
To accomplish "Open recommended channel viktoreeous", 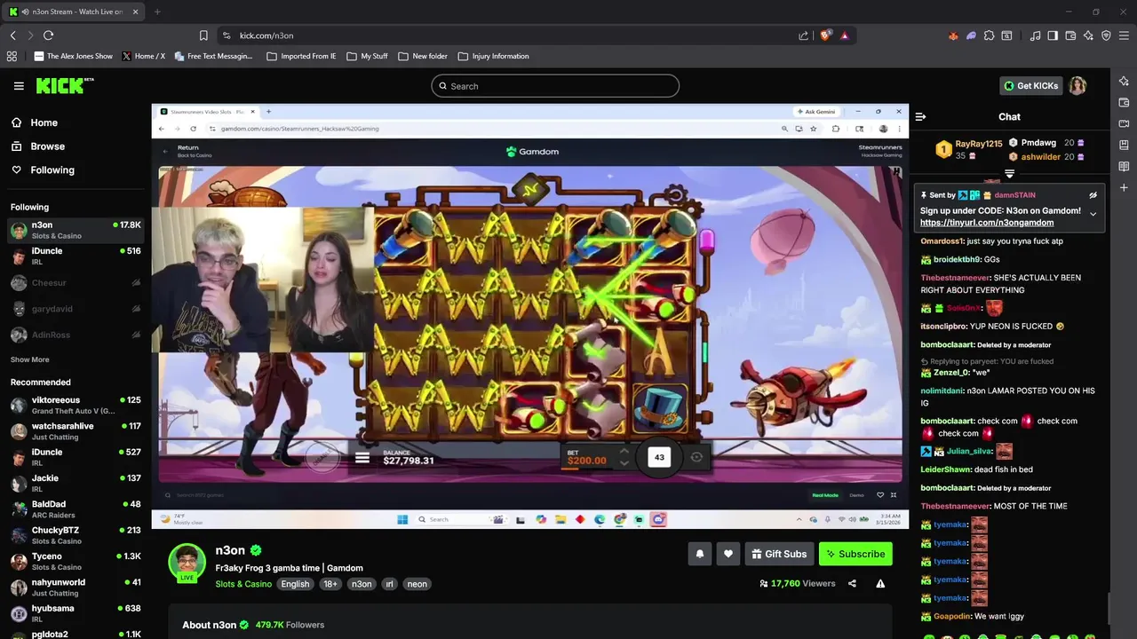I will click(76, 406).
